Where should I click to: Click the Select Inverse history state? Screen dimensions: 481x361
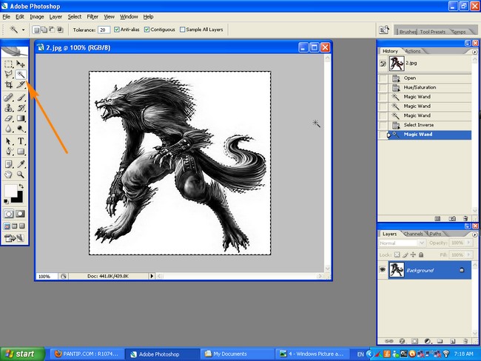pos(425,125)
